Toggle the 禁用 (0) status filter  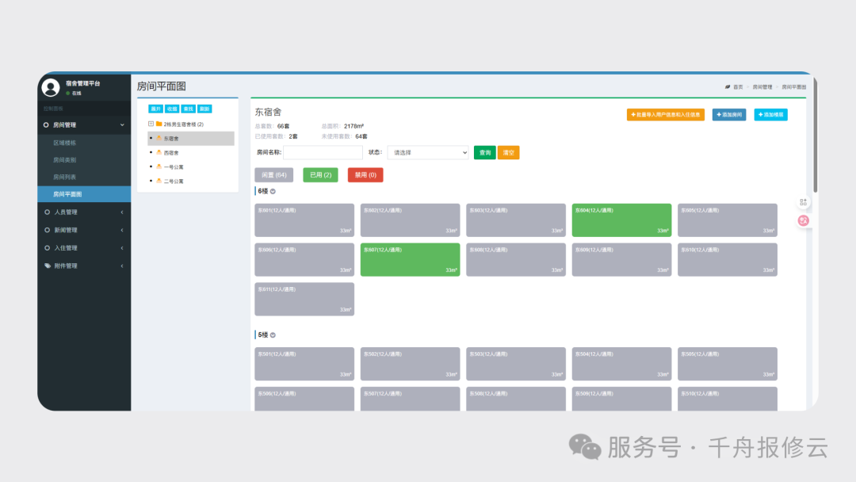pyautogui.click(x=365, y=174)
